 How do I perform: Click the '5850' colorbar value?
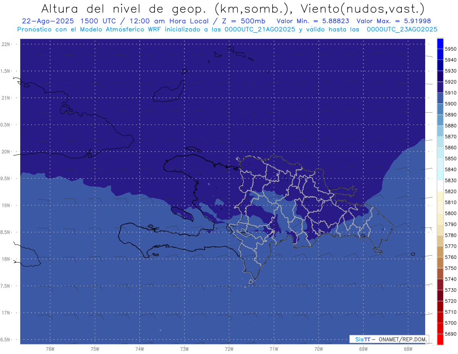450,158
